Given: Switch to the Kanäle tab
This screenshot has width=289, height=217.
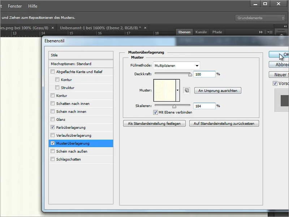Looking at the screenshot, I should (201, 32).
